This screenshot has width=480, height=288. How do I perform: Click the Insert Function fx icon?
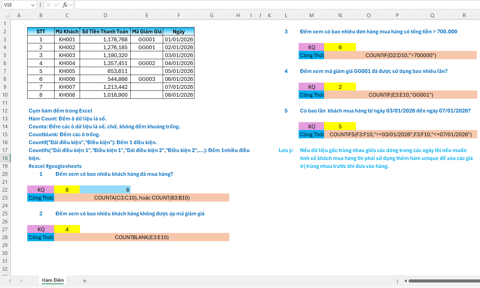[64, 5]
